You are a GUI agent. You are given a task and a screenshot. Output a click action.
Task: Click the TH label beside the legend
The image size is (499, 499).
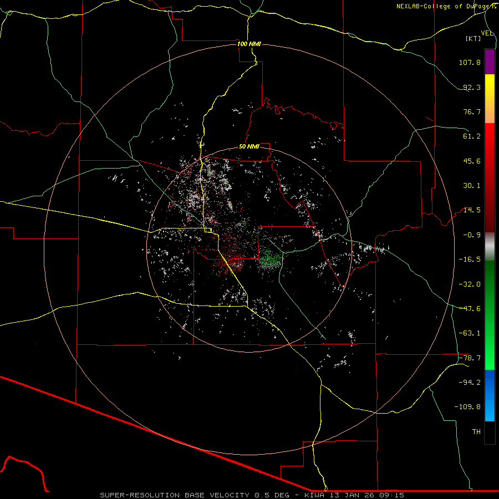click(476, 431)
